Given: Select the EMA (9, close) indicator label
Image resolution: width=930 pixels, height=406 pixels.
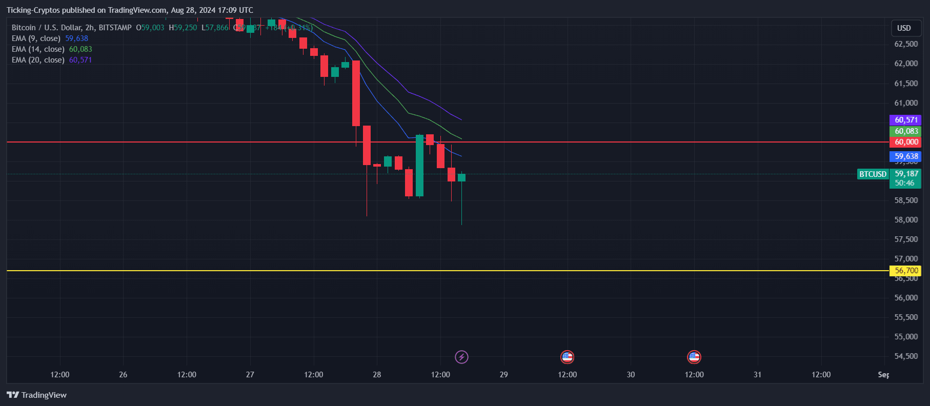Looking at the screenshot, I should (x=36, y=38).
